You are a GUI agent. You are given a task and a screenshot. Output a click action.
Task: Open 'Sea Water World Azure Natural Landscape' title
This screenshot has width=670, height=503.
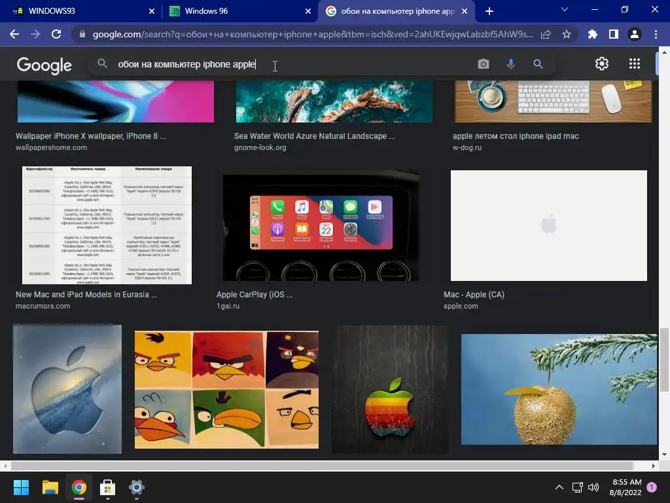tap(315, 136)
